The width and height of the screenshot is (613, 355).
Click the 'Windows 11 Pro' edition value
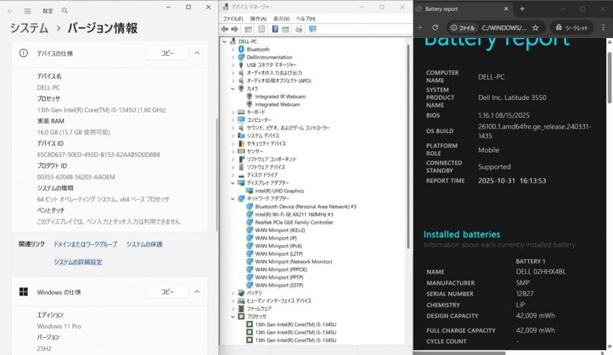point(59,326)
